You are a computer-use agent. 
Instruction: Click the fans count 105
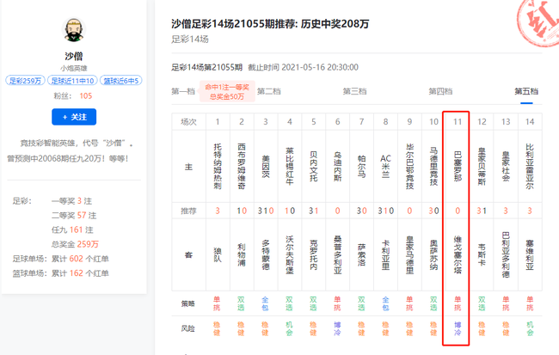pos(86,96)
